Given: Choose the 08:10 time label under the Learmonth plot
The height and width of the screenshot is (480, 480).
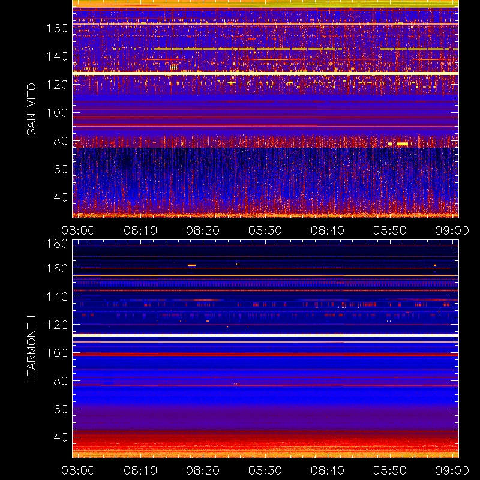Looking at the screenshot, I should click(140, 470).
